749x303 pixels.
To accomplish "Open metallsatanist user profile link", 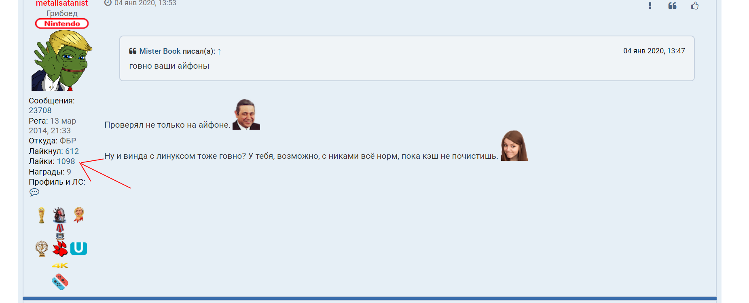I will (x=61, y=3).
